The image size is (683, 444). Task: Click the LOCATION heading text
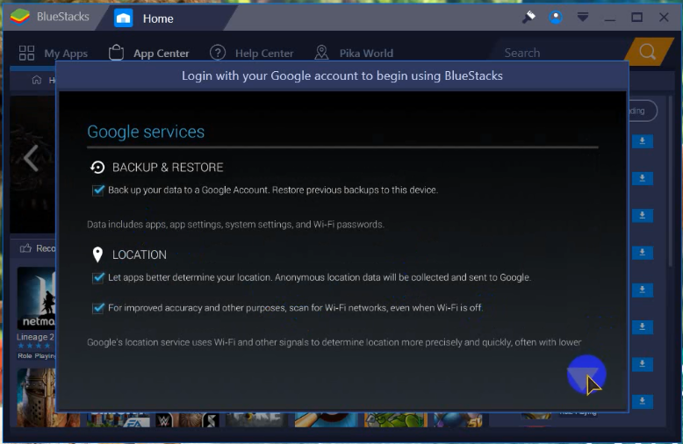click(x=140, y=255)
